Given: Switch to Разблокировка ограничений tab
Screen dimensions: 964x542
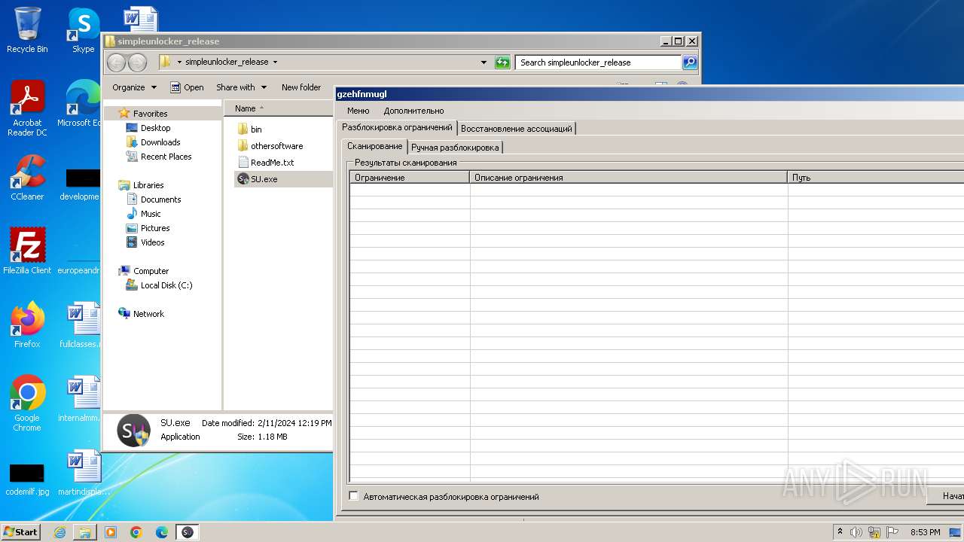Looking at the screenshot, I should point(397,127).
